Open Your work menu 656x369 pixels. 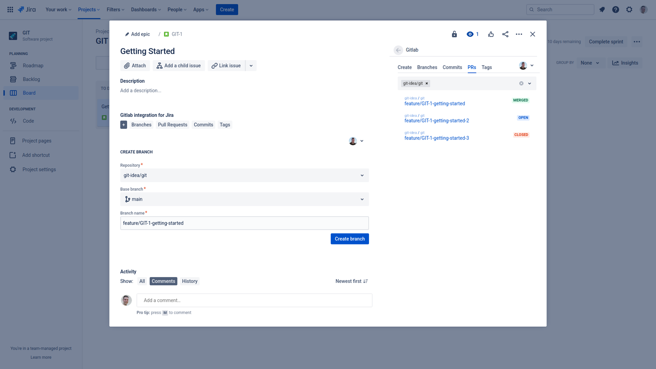pyautogui.click(x=58, y=9)
